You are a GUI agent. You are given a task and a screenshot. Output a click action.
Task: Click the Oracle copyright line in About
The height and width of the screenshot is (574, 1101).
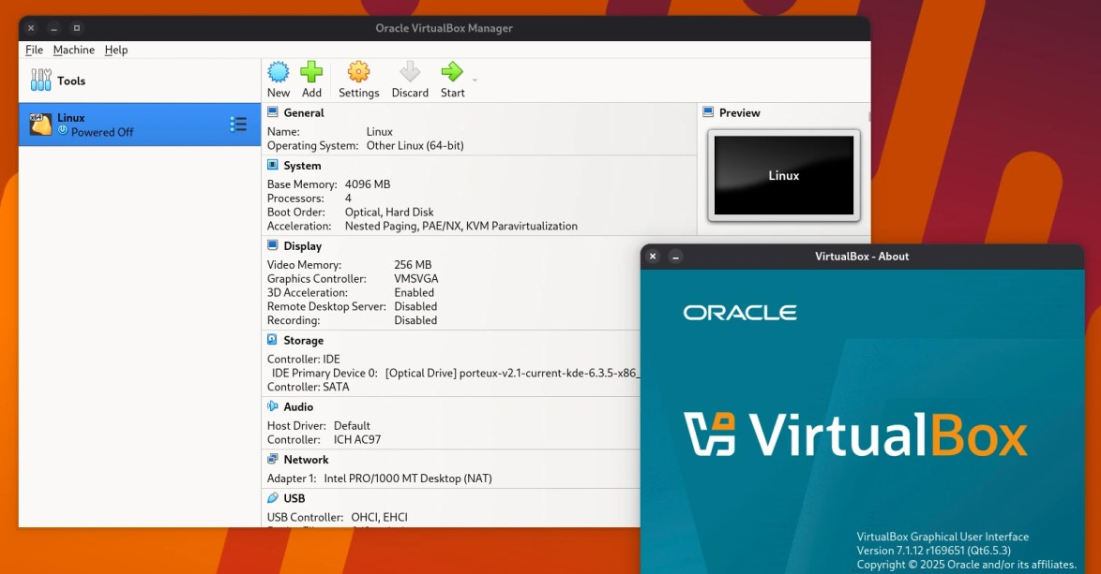966,565
